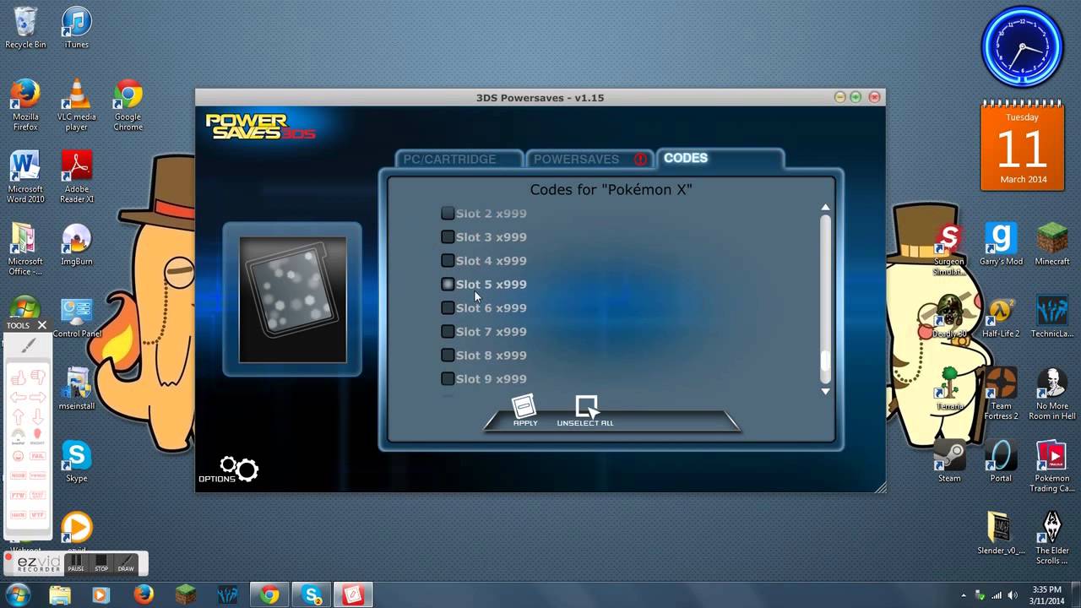1081x608 pixels.
Task: Click the calendar gadget showing Tuesday 11
Action: point(1022,147)
